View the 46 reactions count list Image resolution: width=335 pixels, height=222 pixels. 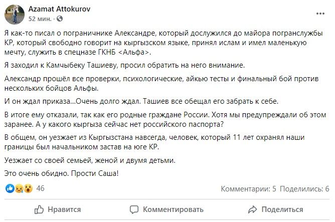[x=41, y=188]
